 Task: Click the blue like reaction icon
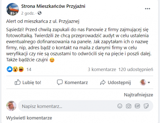pos(10,69)
